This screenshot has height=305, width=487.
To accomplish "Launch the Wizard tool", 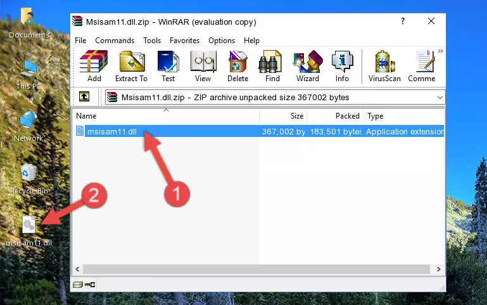I will 308,66.
